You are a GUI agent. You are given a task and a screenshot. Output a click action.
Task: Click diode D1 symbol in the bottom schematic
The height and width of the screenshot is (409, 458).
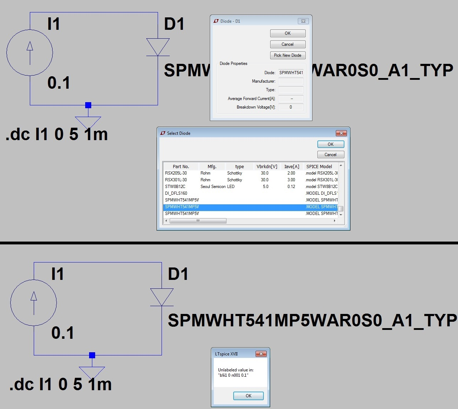pyautogui.click(x=162, y=297)
